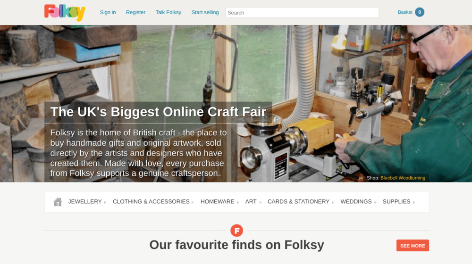Click the red F badge icon
This screenshot has height=264, width=472.
click(236, 231)
